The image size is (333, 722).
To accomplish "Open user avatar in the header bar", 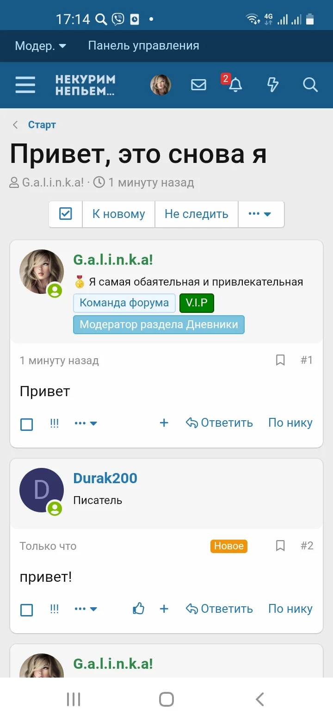I will point(160,85).
